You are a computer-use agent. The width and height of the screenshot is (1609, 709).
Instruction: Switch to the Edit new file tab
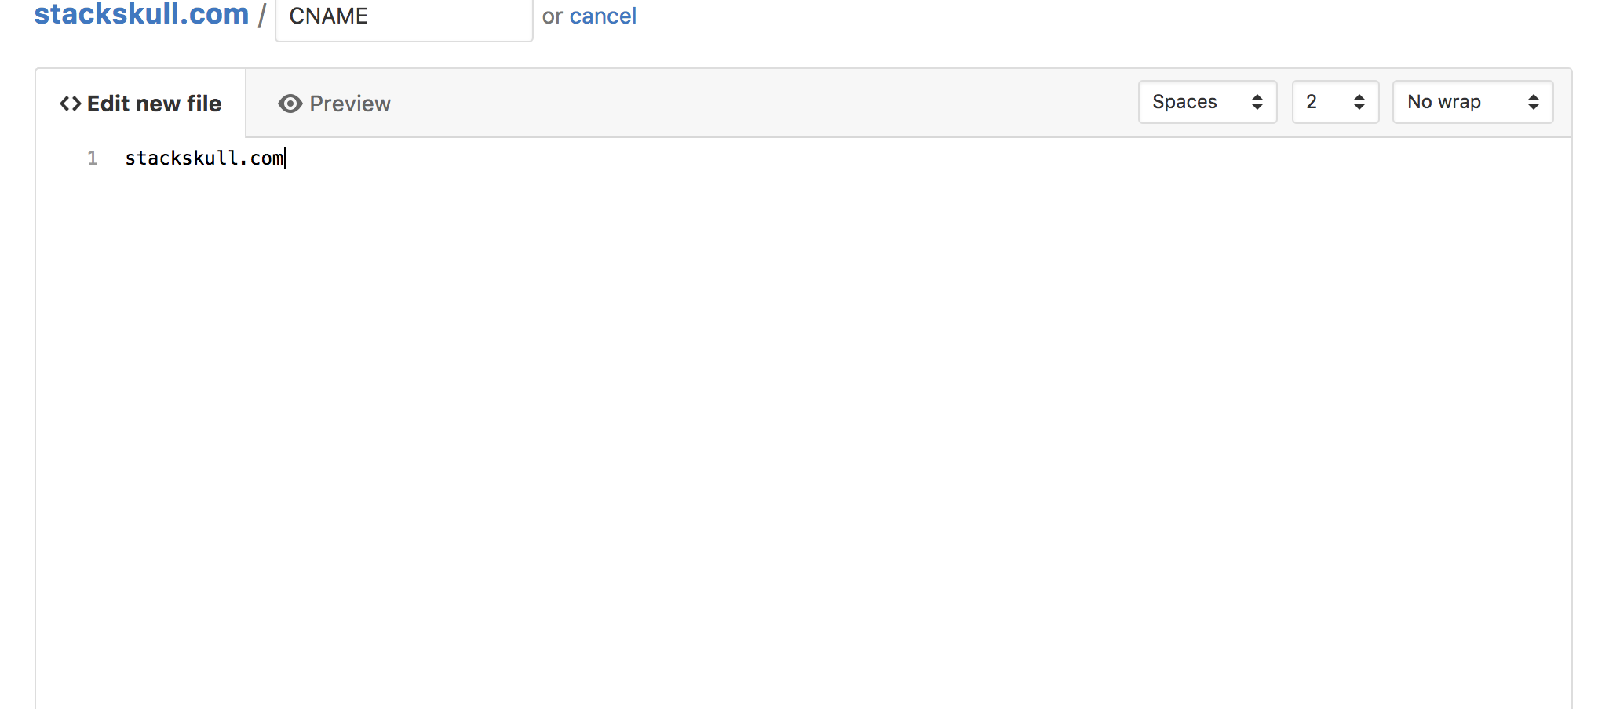click(x=140, y=104)
